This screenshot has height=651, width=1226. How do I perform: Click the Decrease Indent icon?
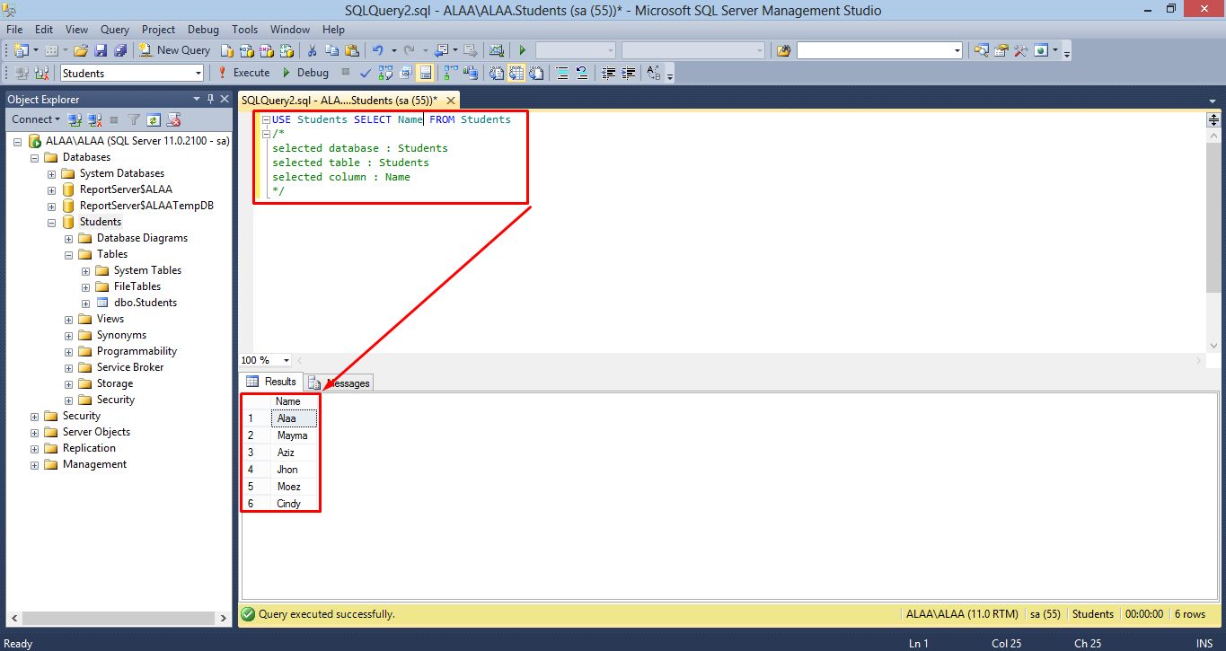[x=608, y=73]
